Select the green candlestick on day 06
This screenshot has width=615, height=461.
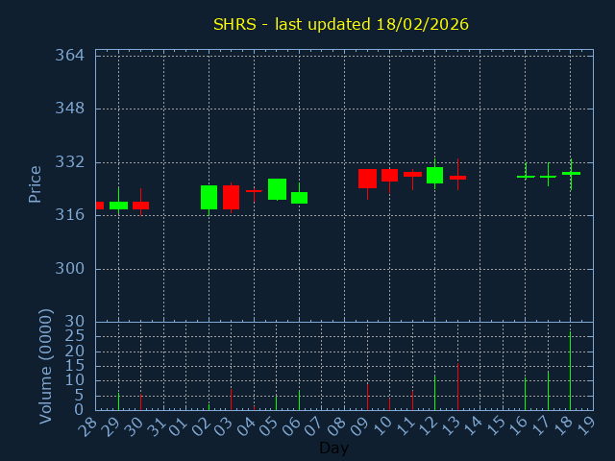coord(299,198)
